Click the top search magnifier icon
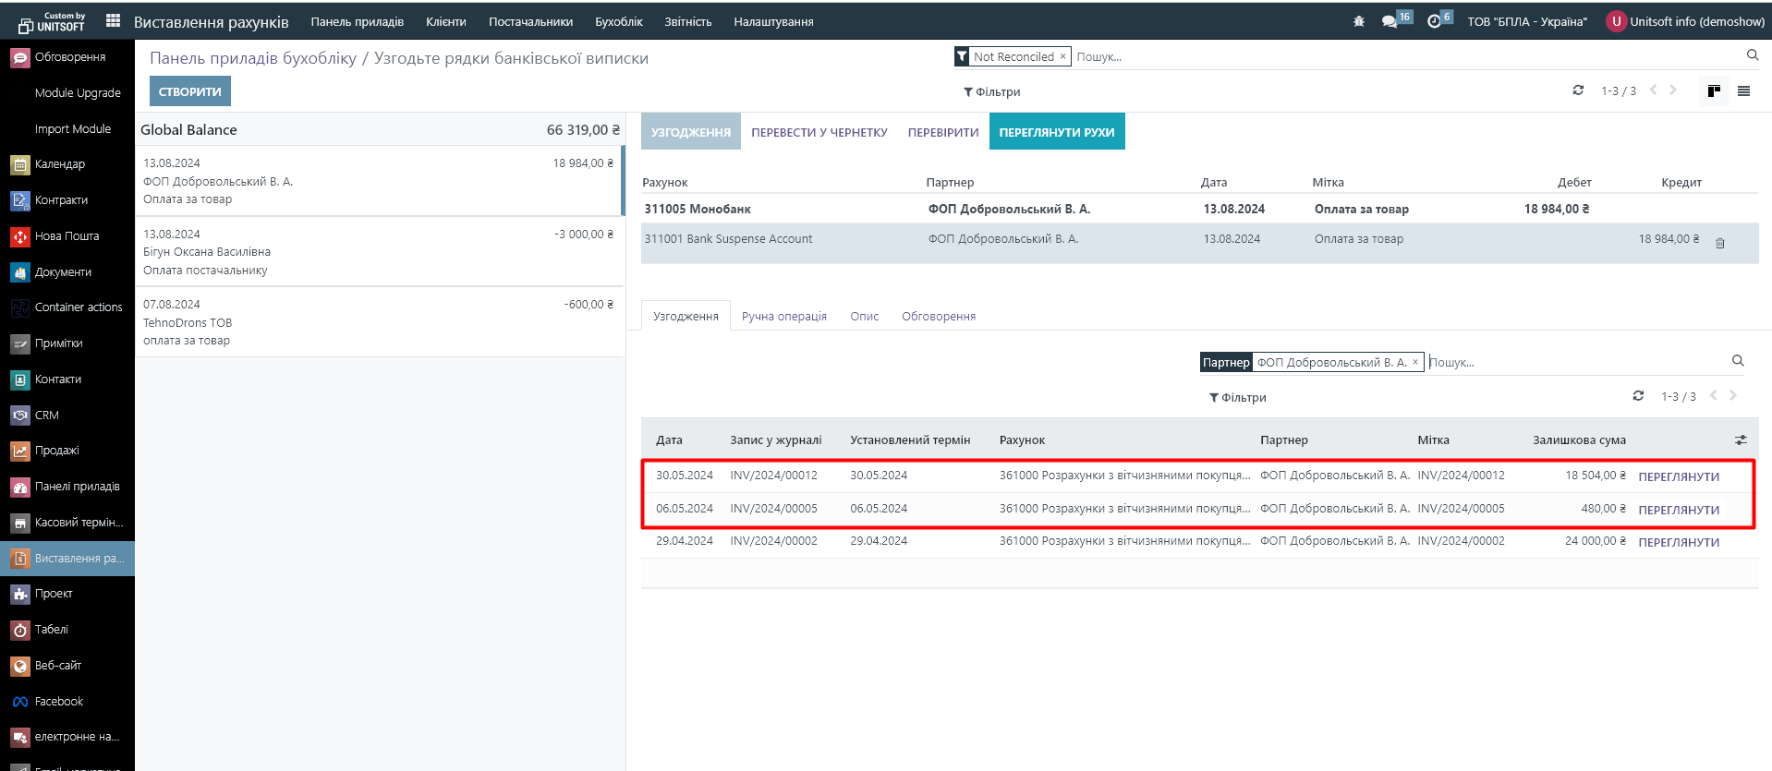This screenshot has height=771, width=1772. click(x=1752, y=55)
